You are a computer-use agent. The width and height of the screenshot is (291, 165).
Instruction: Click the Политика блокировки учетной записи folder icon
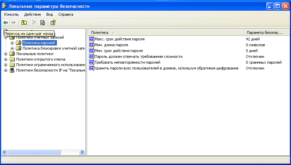[19, 48]
